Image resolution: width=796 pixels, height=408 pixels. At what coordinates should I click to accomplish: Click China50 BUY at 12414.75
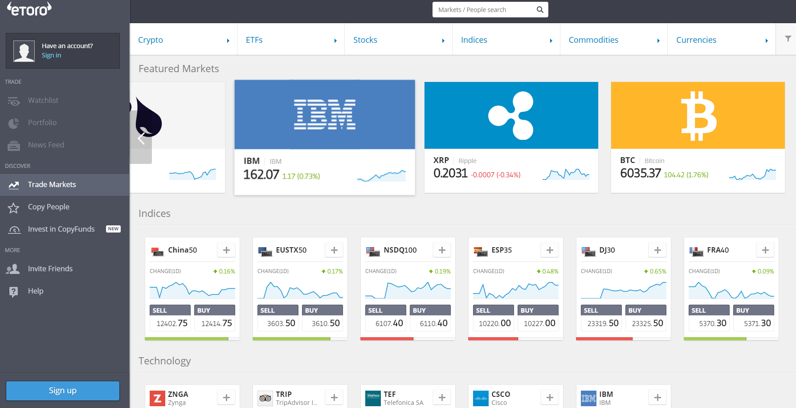tap(215, 318)
